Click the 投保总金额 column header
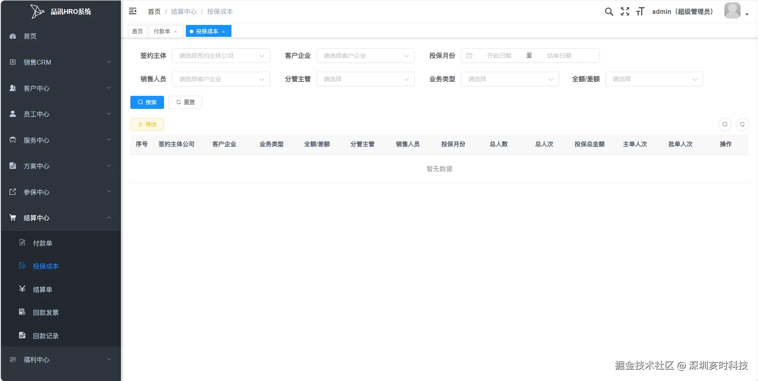The width and height of the screenshot is (758, 381). tap(590, 144)
